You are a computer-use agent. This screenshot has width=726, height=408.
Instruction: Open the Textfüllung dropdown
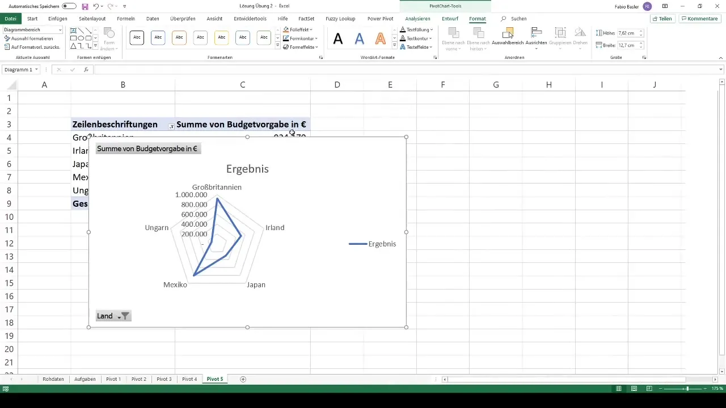(x=416, y=29)
